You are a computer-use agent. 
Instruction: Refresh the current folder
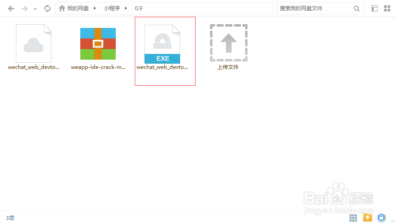coord(47,8)
